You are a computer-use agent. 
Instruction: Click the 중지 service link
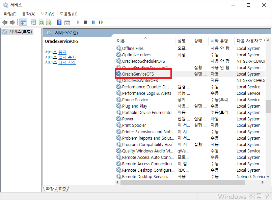point(62,52)
